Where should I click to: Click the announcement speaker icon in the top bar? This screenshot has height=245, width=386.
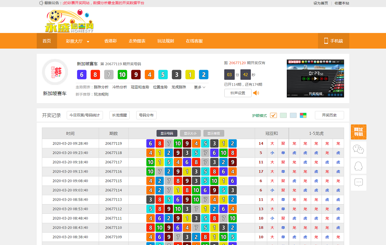click(x=41, y=3)
